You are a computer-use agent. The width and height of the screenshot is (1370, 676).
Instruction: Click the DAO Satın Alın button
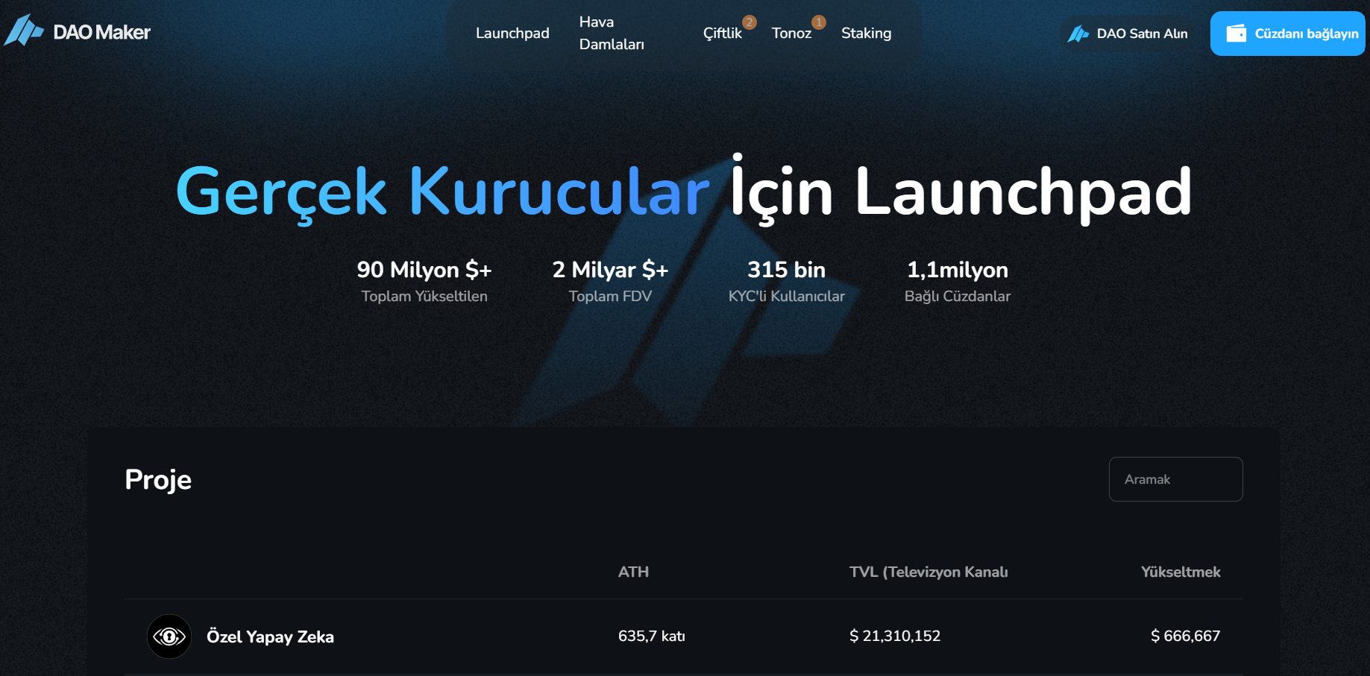[x=1128, y=34]
